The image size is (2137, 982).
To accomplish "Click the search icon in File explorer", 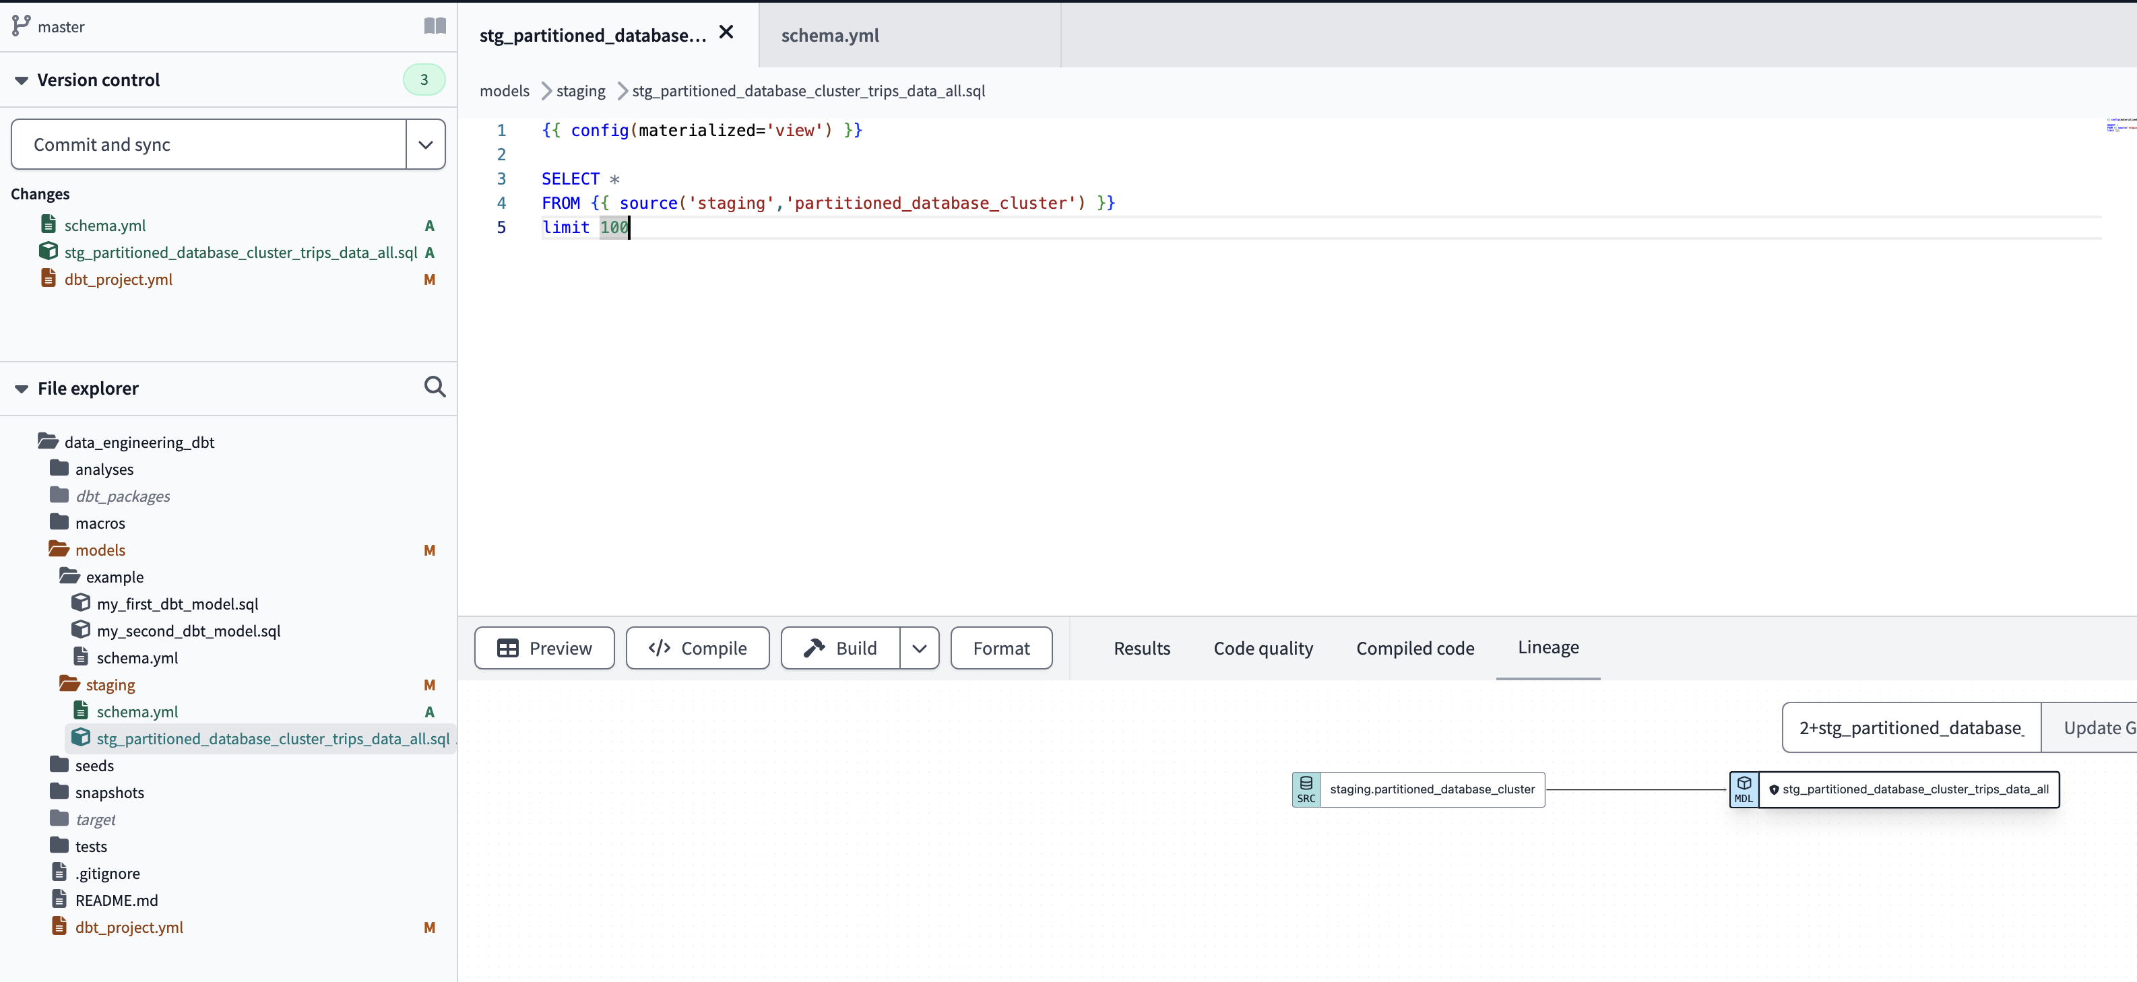I will pyautogui.click(x=435, y=387).
